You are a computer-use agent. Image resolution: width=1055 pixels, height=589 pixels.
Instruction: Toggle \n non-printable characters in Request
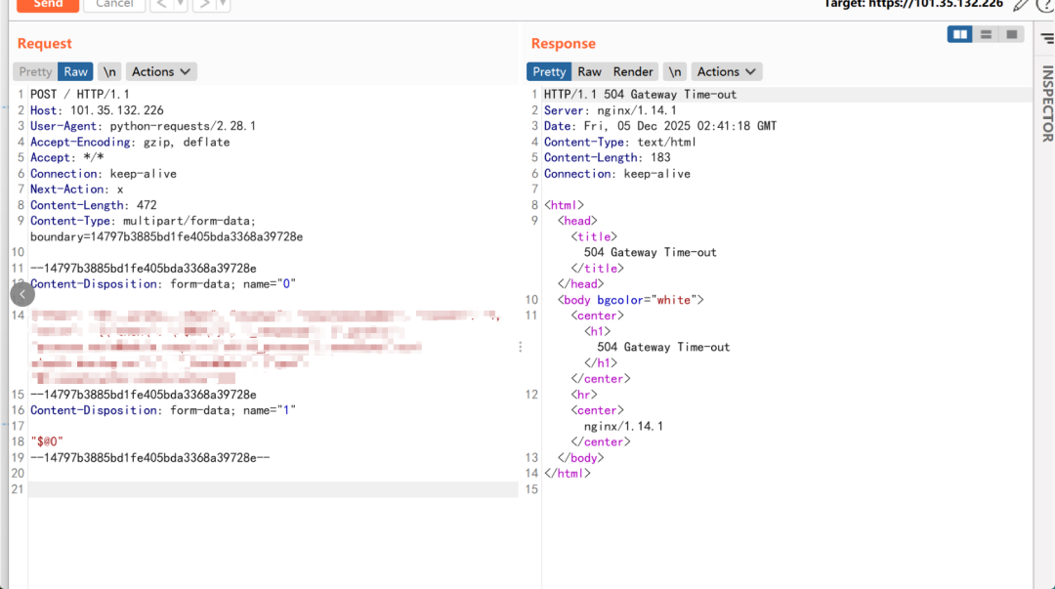pyautogui.click(x=109, y=71)
